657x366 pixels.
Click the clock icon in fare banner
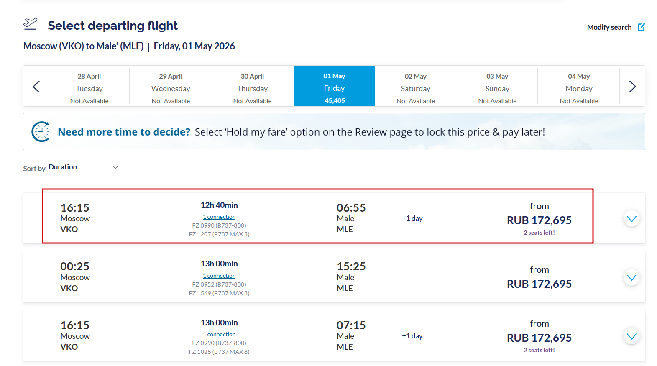[41, 132]
